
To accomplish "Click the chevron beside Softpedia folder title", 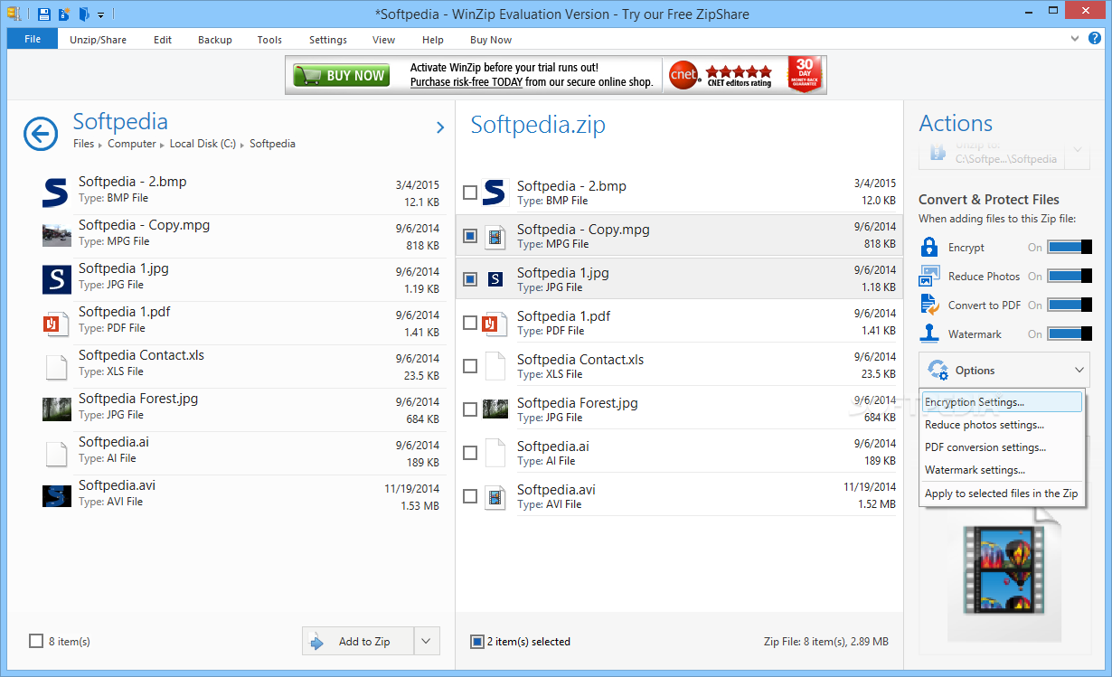I will tap(440, 128).
